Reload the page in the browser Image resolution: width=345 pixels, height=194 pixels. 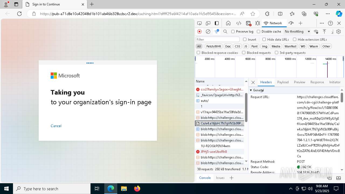point(19,14)
